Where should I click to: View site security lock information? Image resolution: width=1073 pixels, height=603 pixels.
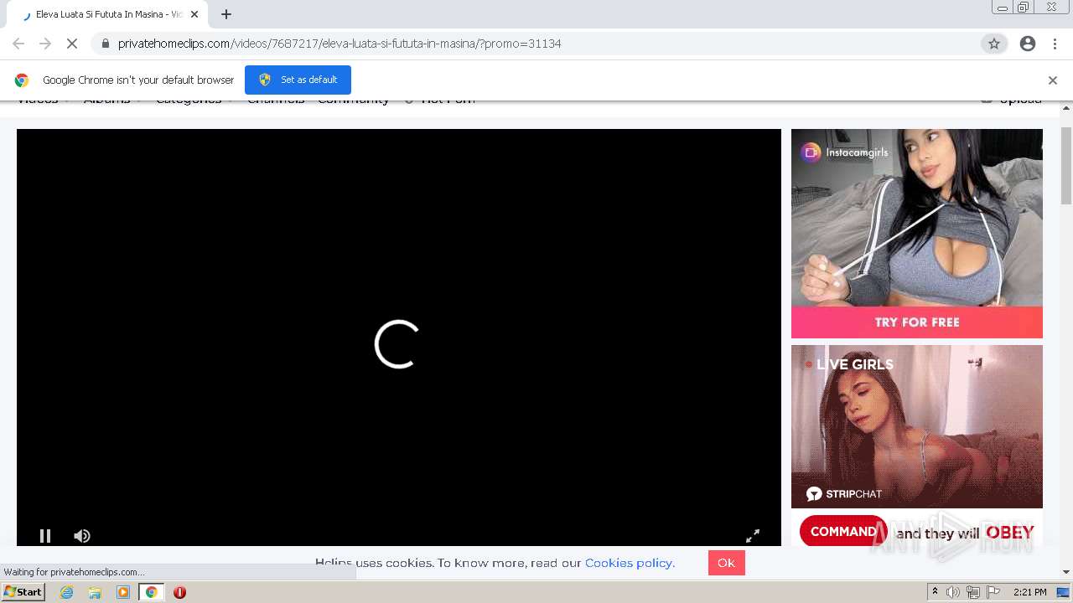click(105, 44)
